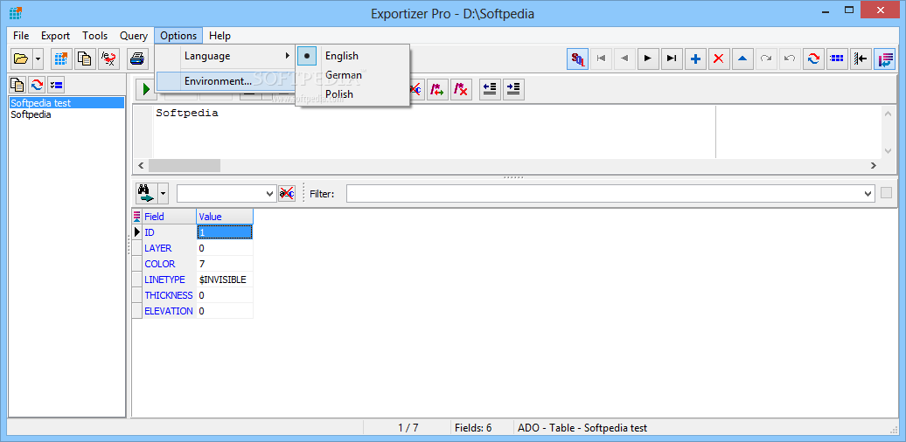Go to next record

point(648,59)
